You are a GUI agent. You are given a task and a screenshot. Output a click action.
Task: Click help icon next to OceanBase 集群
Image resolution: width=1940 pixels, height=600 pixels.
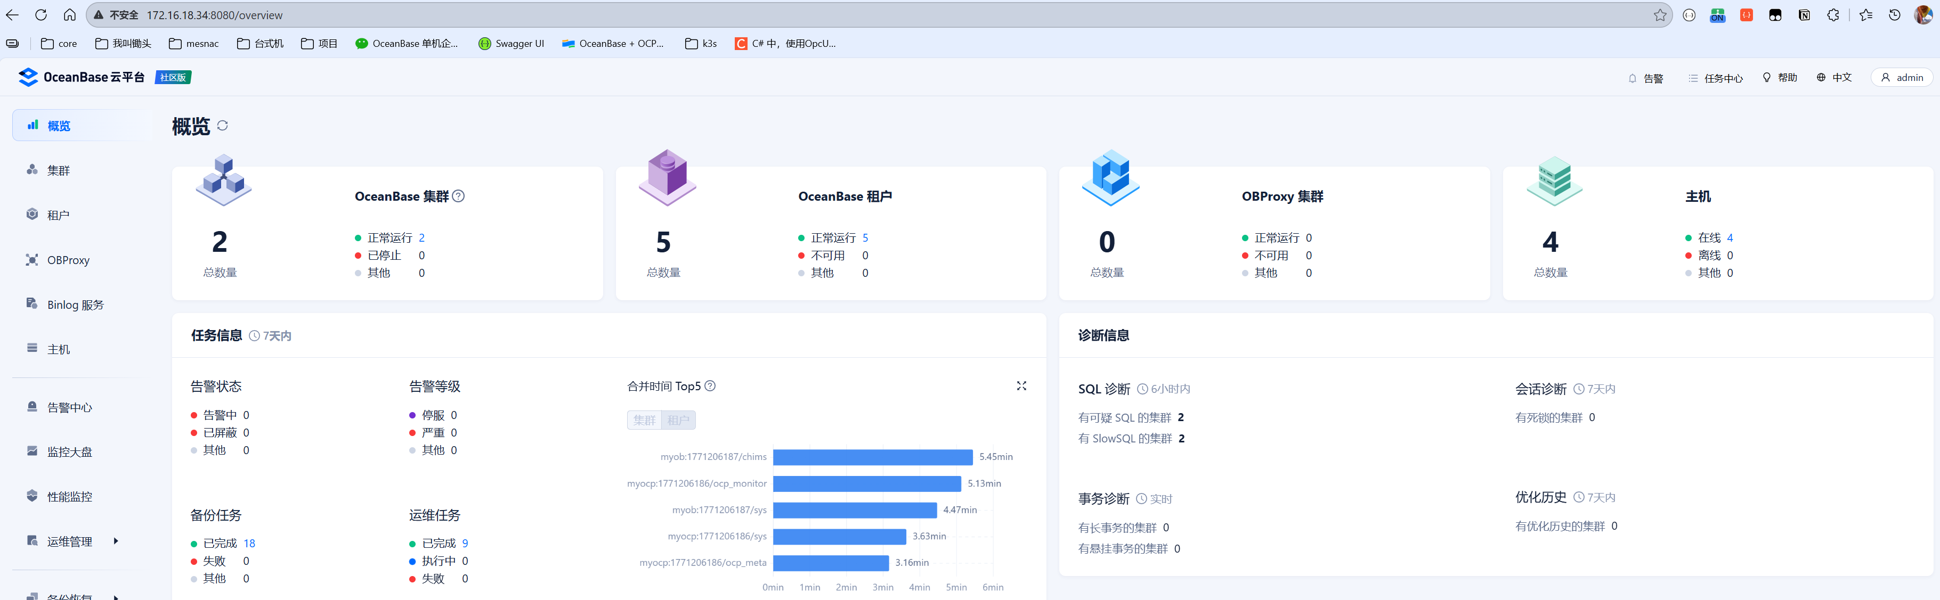point(458,196)
